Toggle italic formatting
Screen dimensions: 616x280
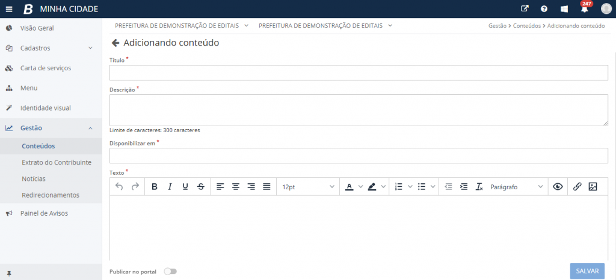pos(170,187)
